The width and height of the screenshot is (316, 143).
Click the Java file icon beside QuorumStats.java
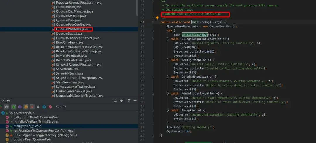tap(53, 34)
